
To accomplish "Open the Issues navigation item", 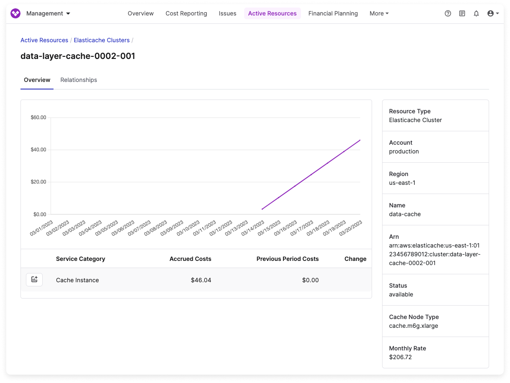I will (227, 13).
